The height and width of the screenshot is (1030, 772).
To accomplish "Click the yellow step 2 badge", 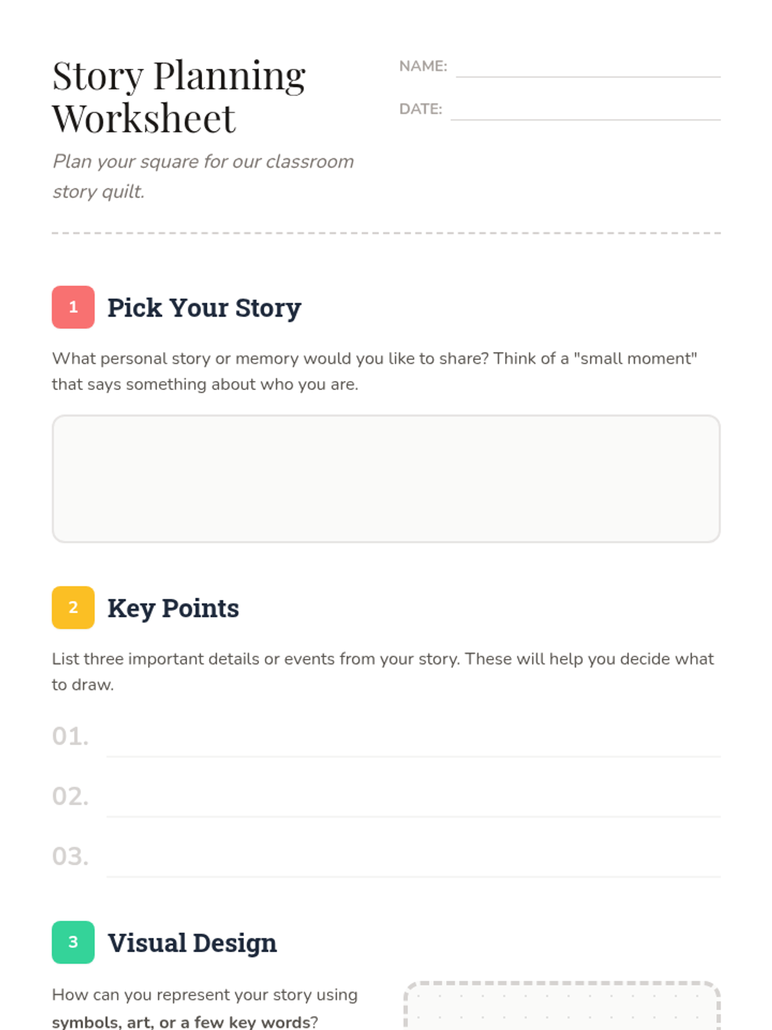I will 73,607.
